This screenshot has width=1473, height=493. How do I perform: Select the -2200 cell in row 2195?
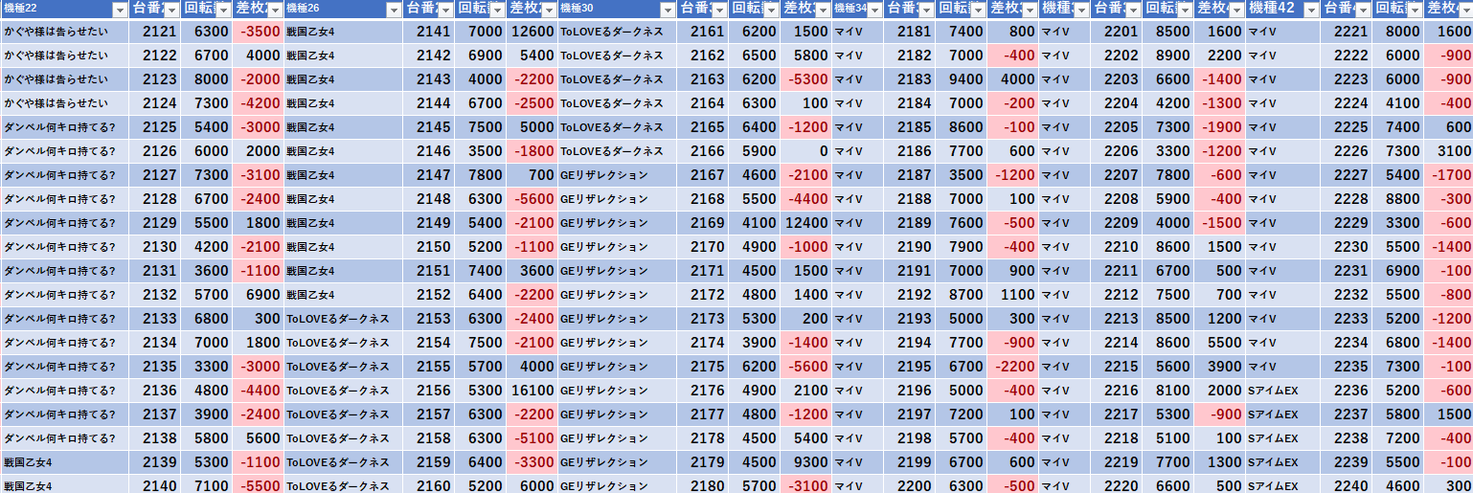tap(1012, 367)
